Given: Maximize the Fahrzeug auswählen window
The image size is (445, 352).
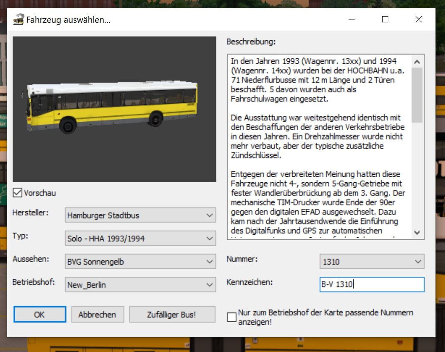Looking at the screenshot, I should click(x=385, y=19).
